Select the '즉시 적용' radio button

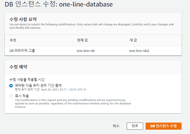click(11, 96)
